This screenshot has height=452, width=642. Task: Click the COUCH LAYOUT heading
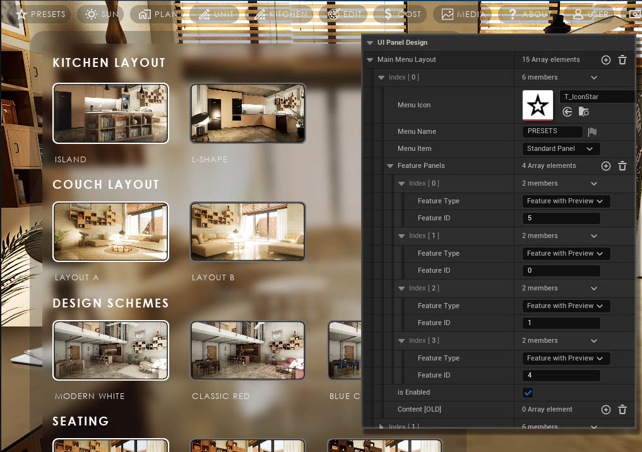tap(105, 184)
